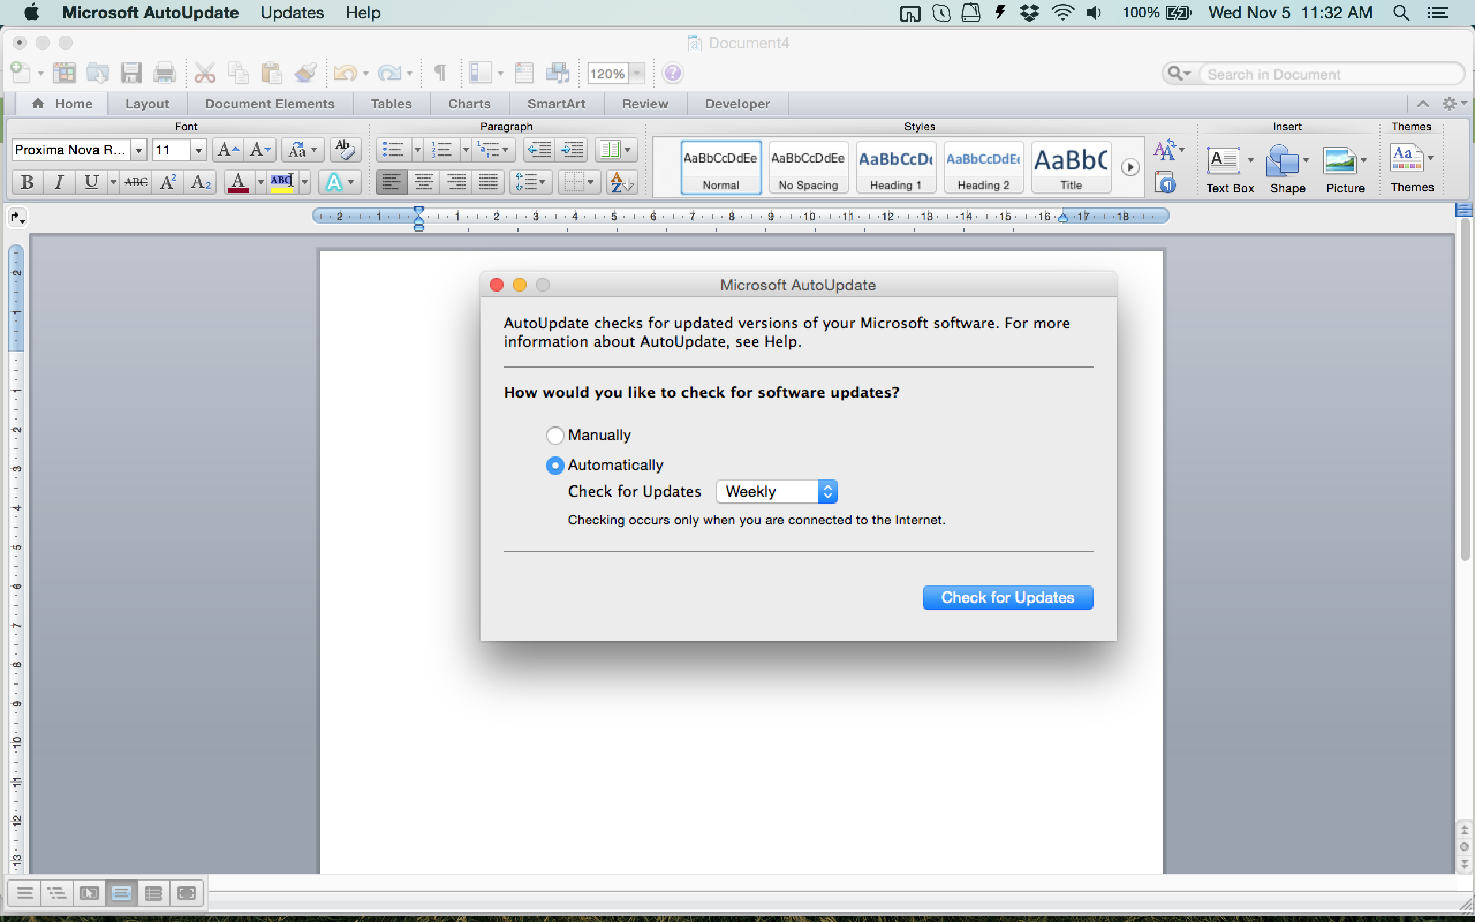1475x922 pixels.
Task: Open the Help menu in menu bar
Action: pyautogui.click(x=362, y=13)
